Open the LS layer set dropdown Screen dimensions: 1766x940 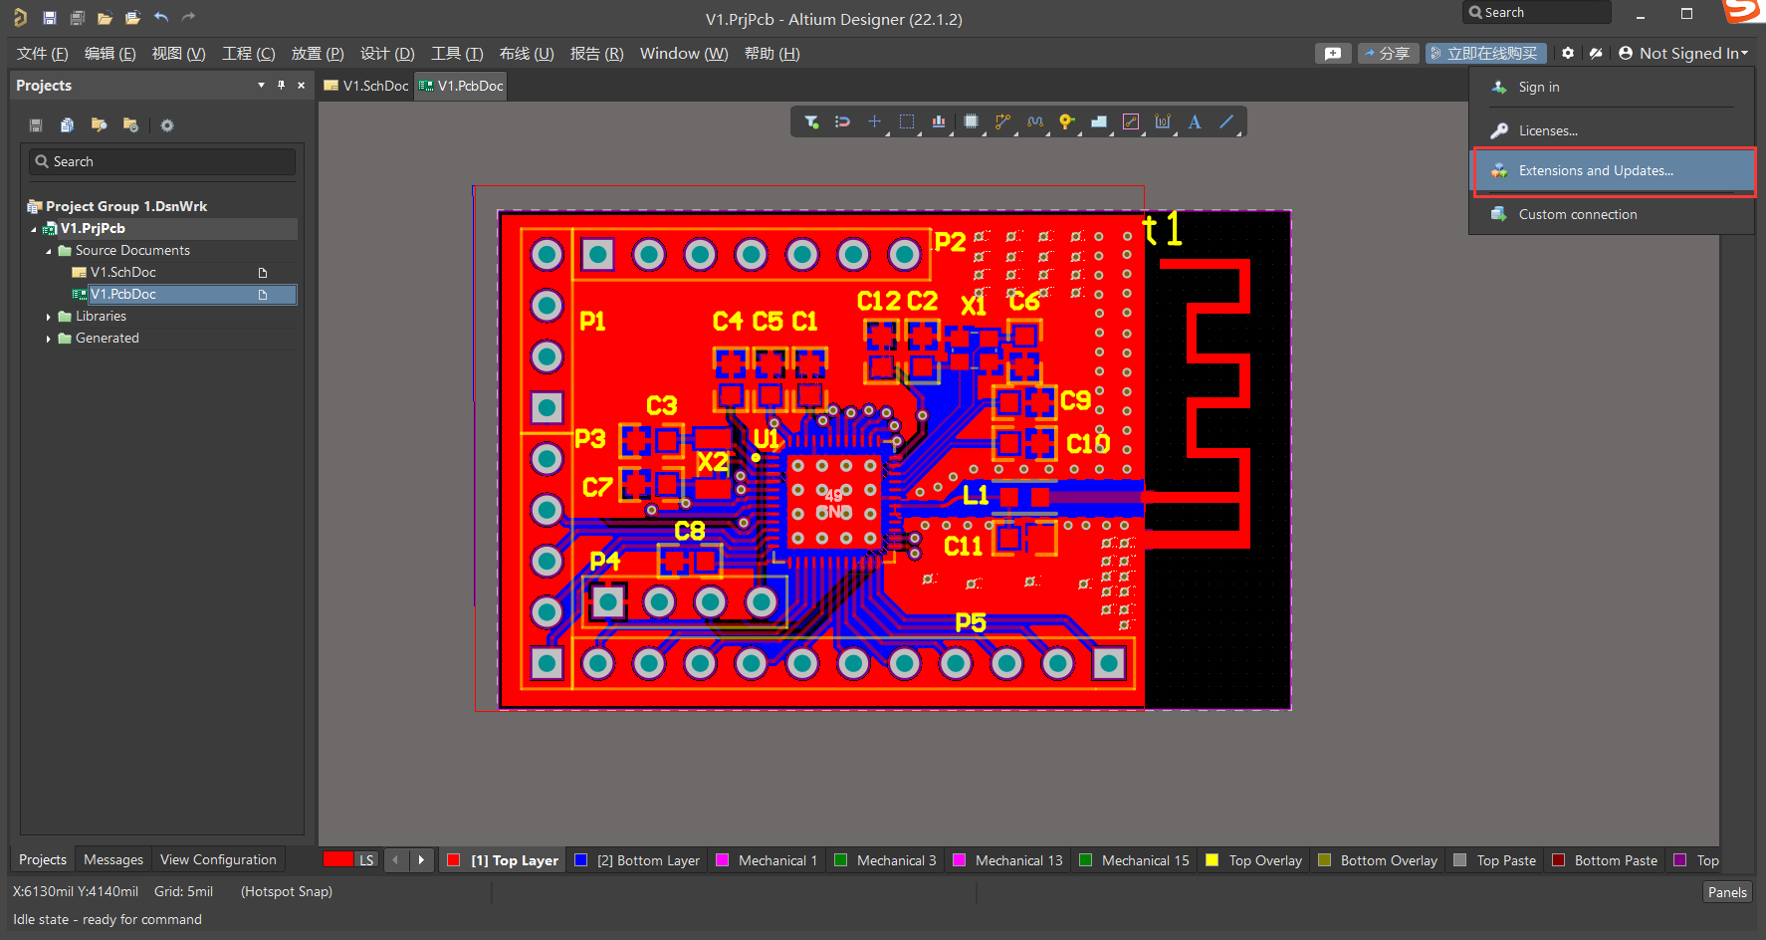[x=350, y=858]
